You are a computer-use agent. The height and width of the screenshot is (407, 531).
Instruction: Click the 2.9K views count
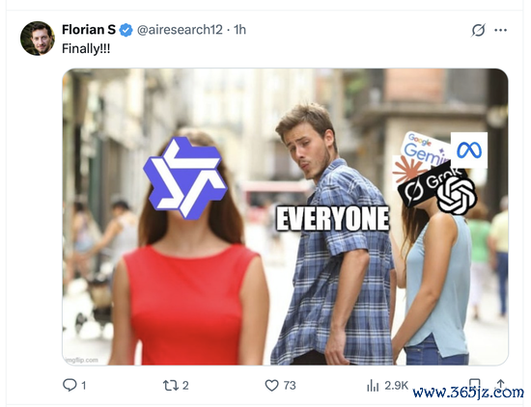pos(396,386)
